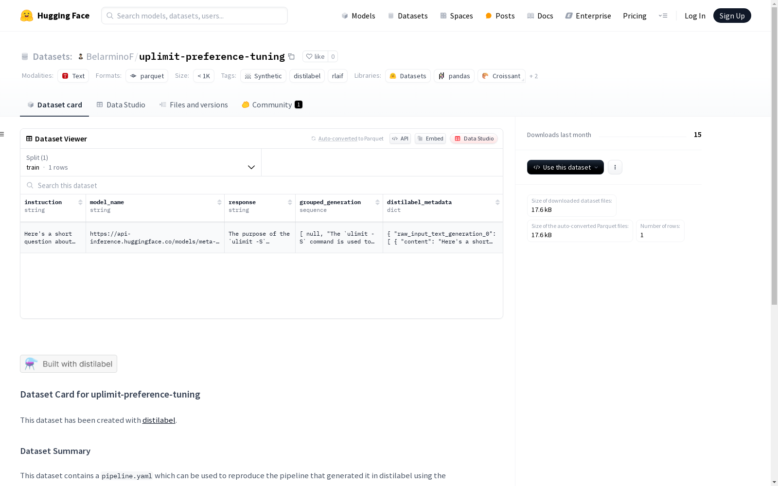Like the dataset with the heart button
778x486 pixels.
[315, 56]
